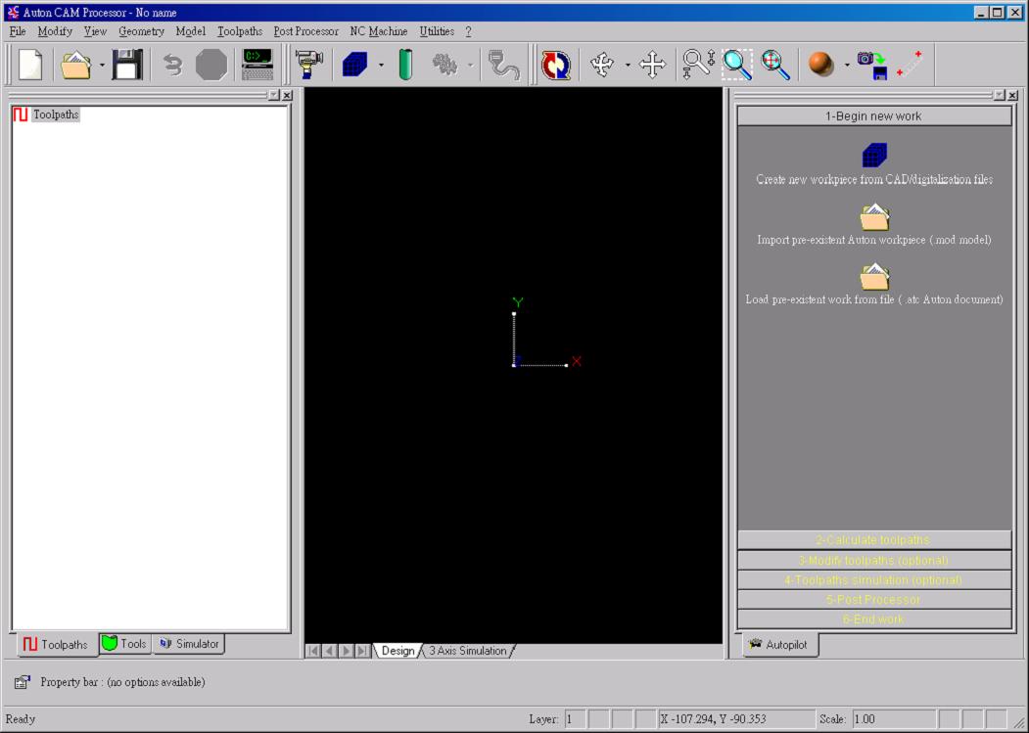
Task: Open the ? help menu
Action: pos(468,31)
